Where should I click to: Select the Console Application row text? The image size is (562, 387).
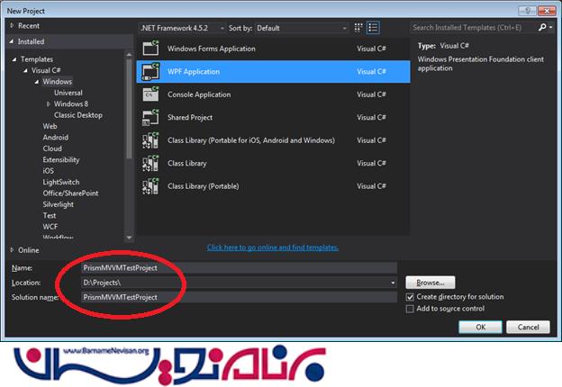(199, 94)
